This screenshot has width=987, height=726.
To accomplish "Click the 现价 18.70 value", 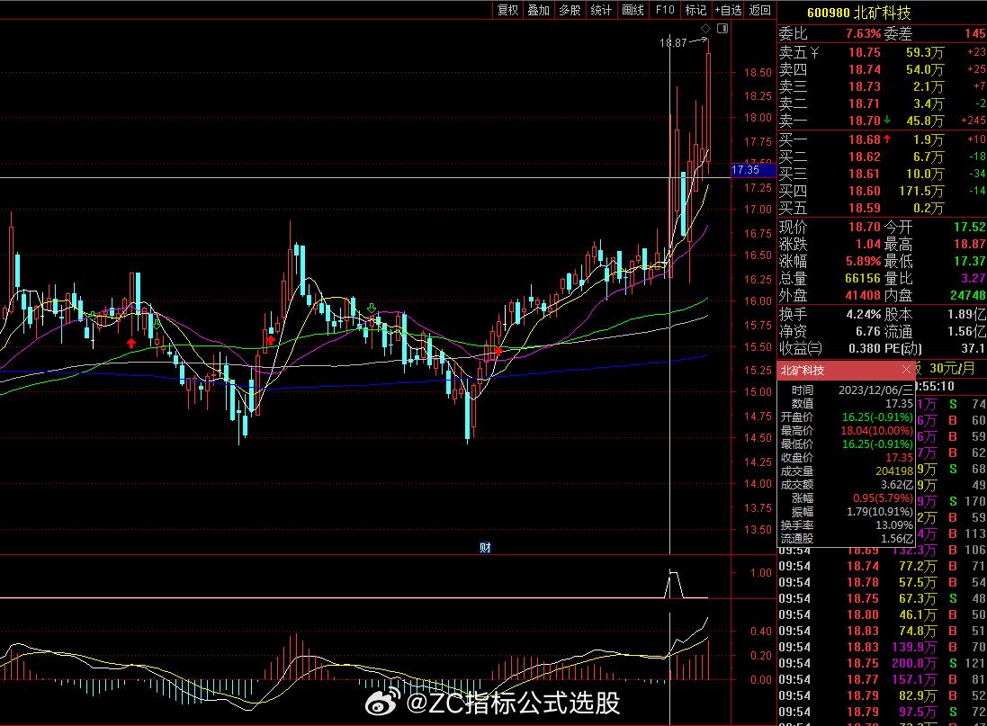I will coord(865,227).
